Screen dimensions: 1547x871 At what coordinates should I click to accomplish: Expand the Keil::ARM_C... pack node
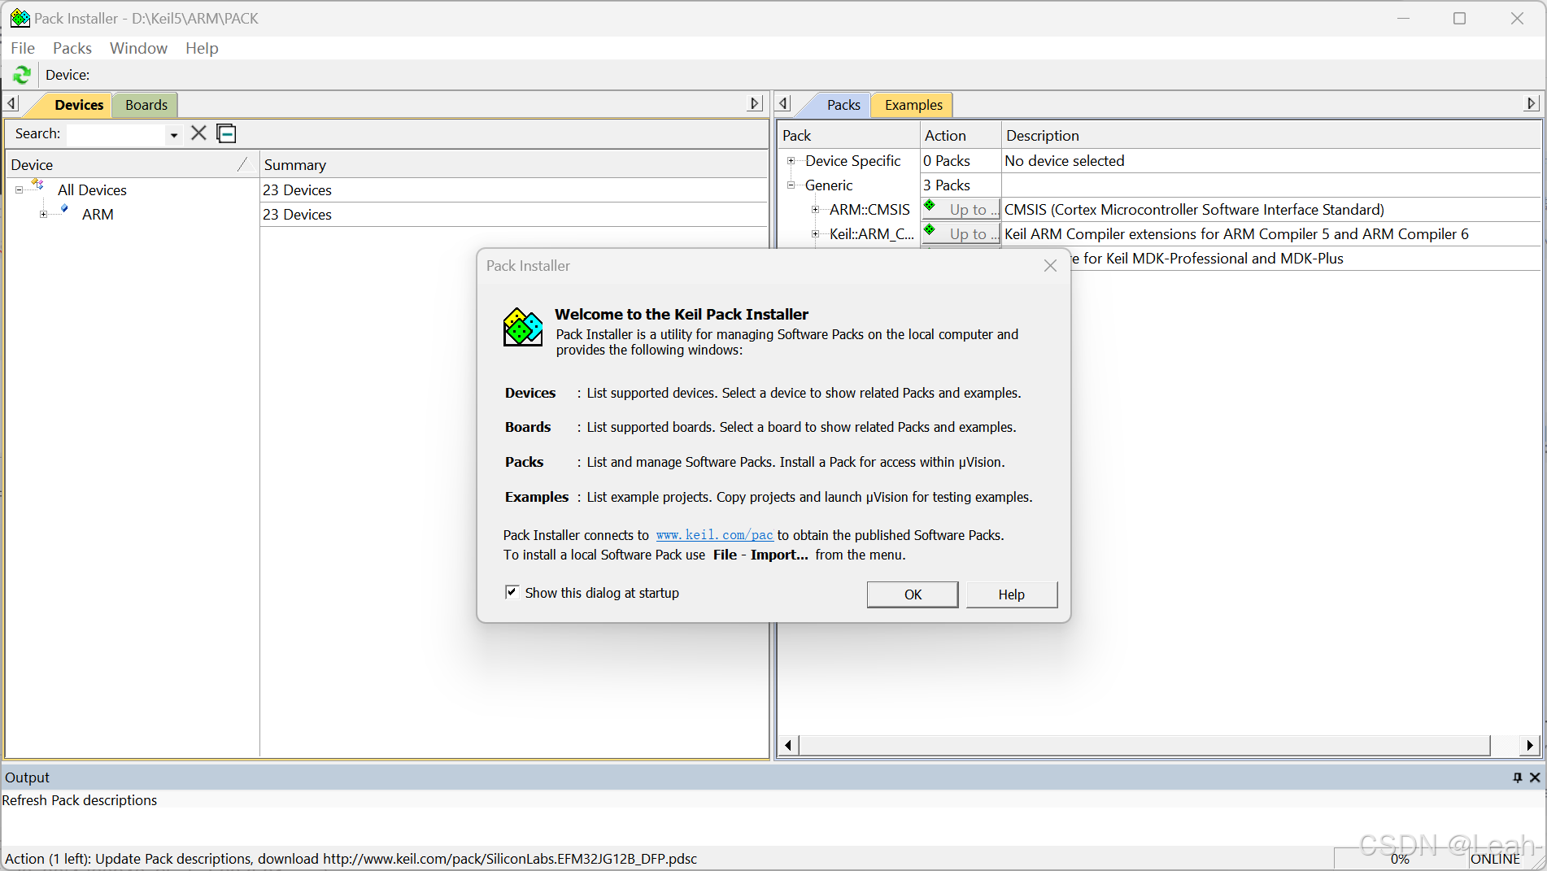pyautogui.click(x=815, y=234)
